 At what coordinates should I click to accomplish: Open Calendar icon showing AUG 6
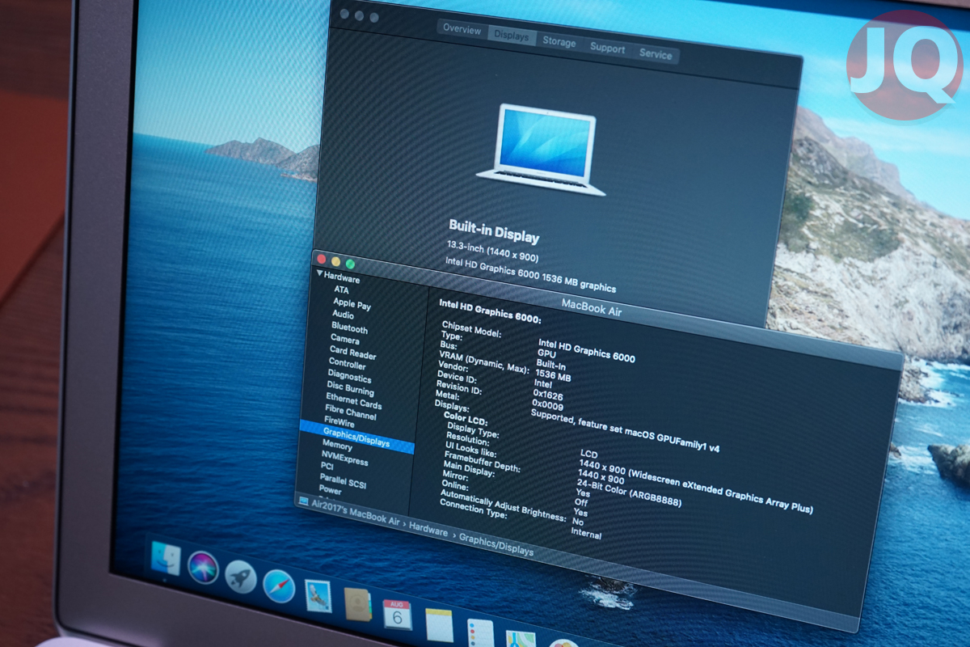(x=397, y=615)
